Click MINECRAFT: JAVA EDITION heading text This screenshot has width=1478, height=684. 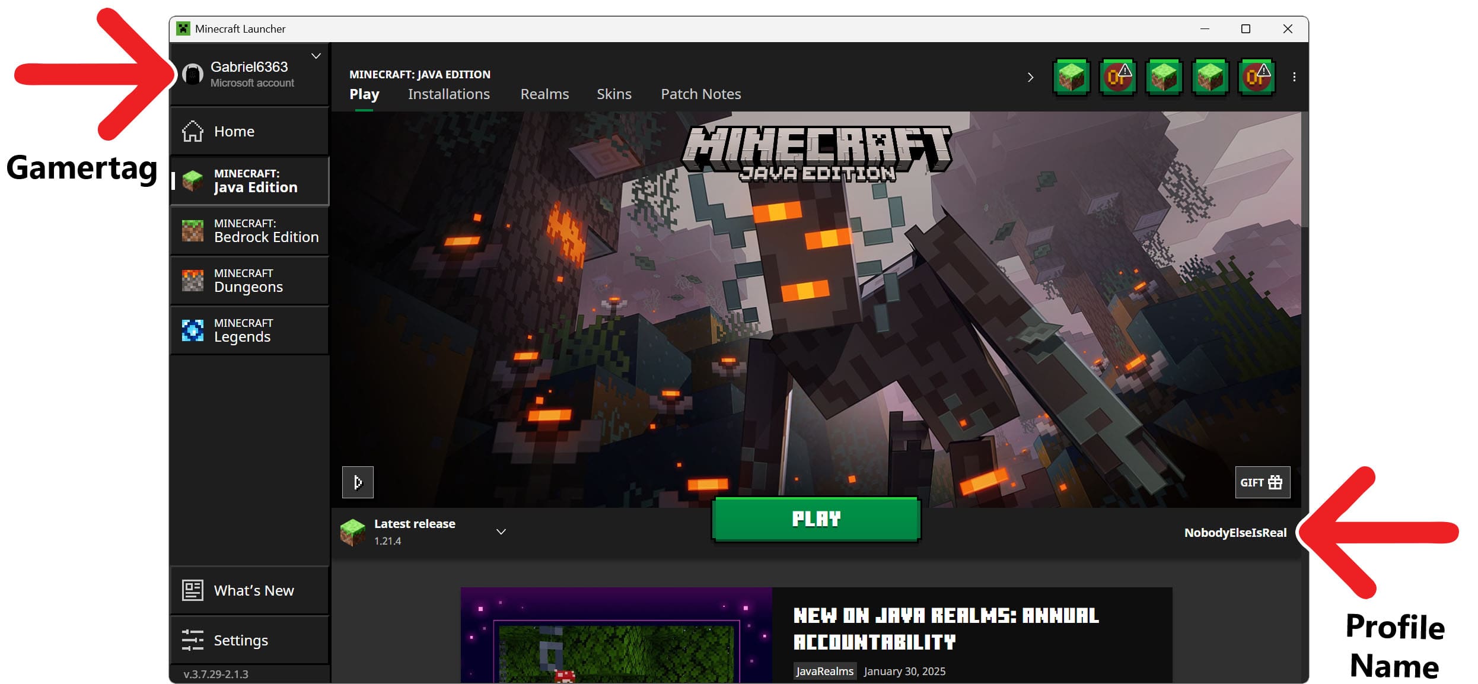[420, 74]
